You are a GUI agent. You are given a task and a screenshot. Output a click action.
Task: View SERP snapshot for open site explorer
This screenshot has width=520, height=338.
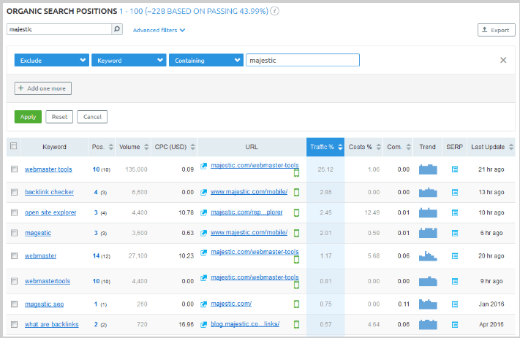tap(455, 213)
